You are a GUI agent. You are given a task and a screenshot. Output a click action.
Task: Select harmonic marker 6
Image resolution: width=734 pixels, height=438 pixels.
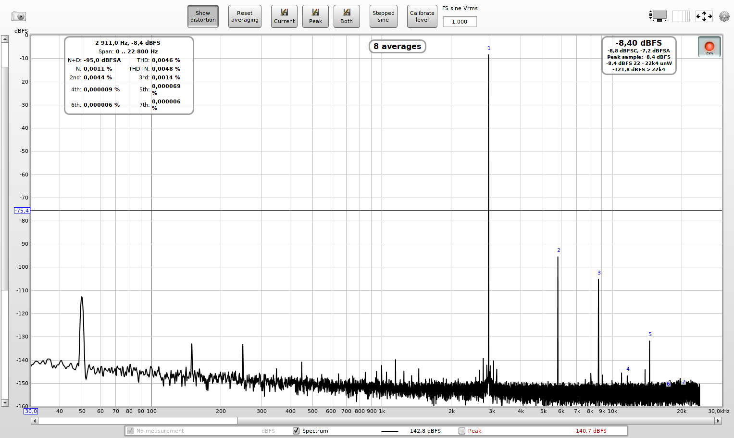coord(668,384)
